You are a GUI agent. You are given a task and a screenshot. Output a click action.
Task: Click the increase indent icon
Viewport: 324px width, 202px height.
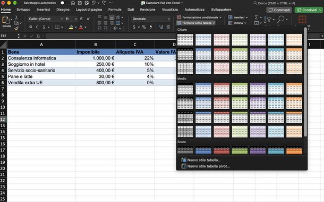click(106, 29)
